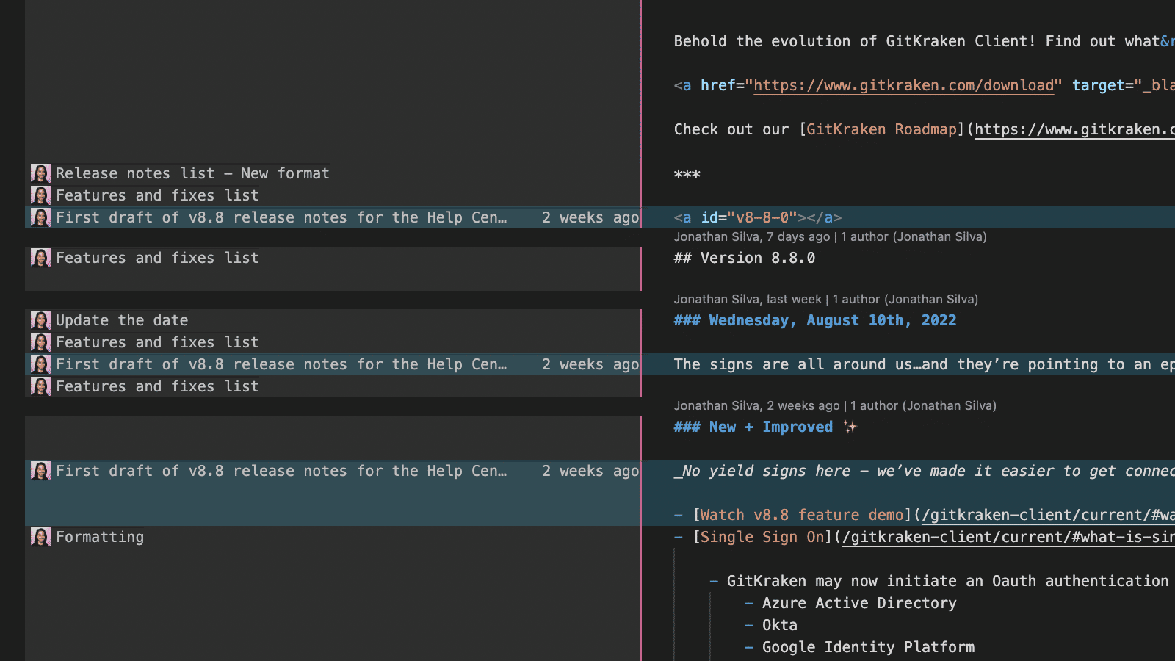Click "1 author" code lens above the Wednesday, August 10th heading

[x=905, y=299]
